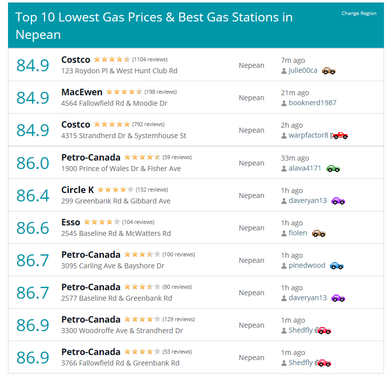Click the brown car icon next to julie00ca

329,71
